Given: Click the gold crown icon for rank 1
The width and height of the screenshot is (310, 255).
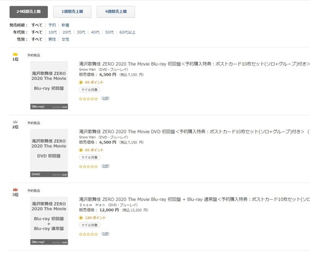Looking at the screenshot, I should point(15,54).
